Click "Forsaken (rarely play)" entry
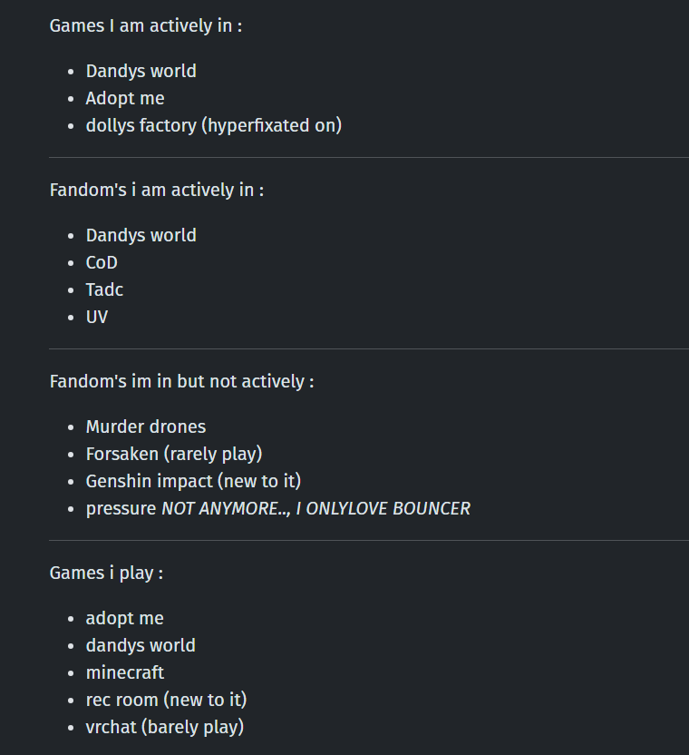This screenshot has height=755, width=689. pyautogui.click(x=173, y=454)
